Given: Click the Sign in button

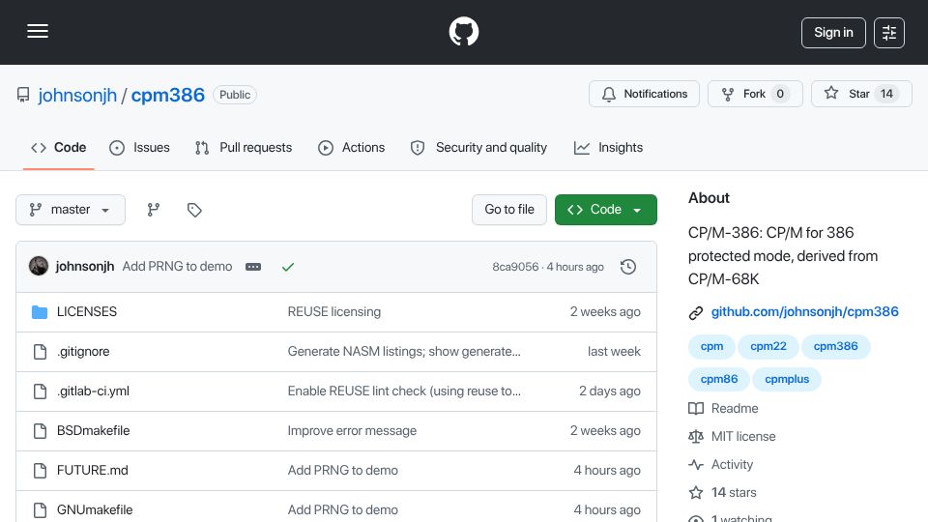Looking at the screenshot, I should click(833, 33).
